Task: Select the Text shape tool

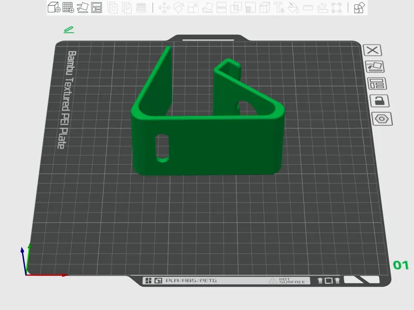Action: click(x=279, y=8)
